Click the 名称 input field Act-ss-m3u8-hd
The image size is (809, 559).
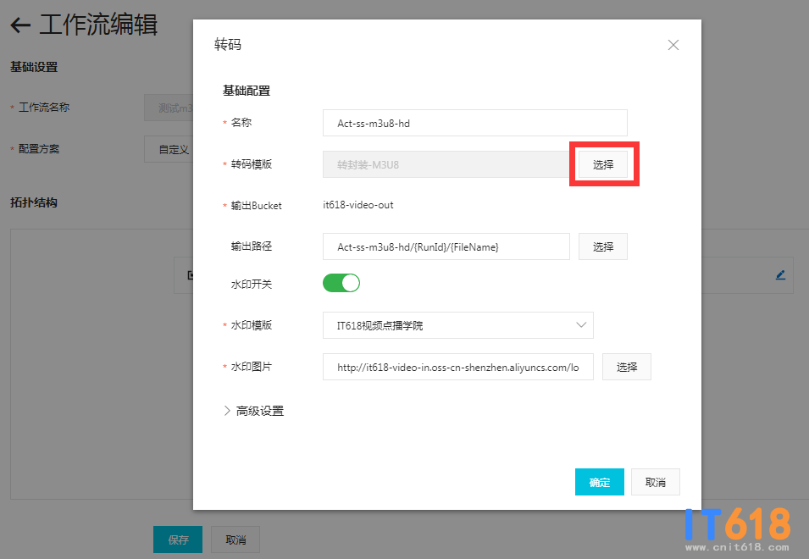[474, 123]
